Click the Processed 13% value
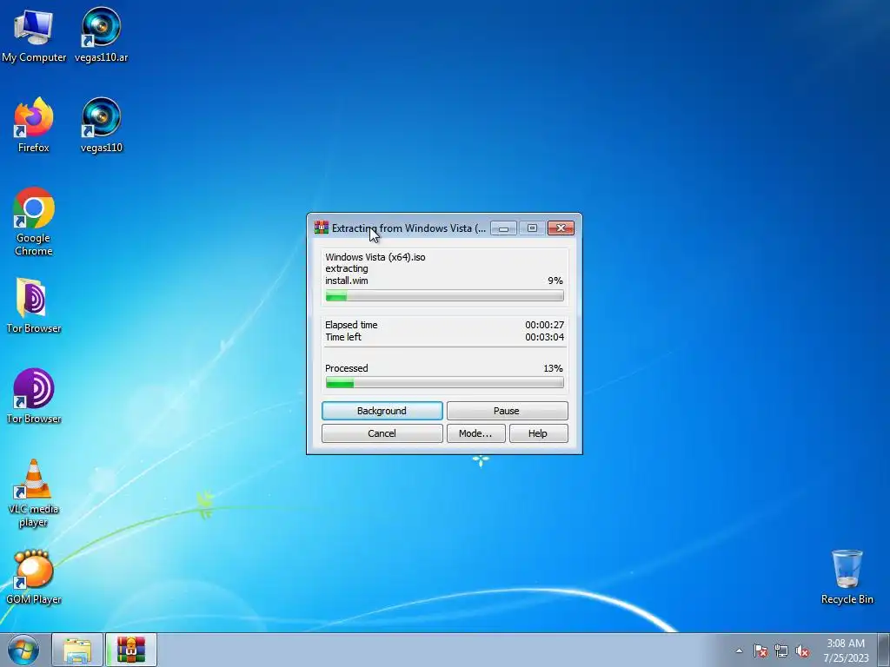Screen dimensions: 890x667 553,368
